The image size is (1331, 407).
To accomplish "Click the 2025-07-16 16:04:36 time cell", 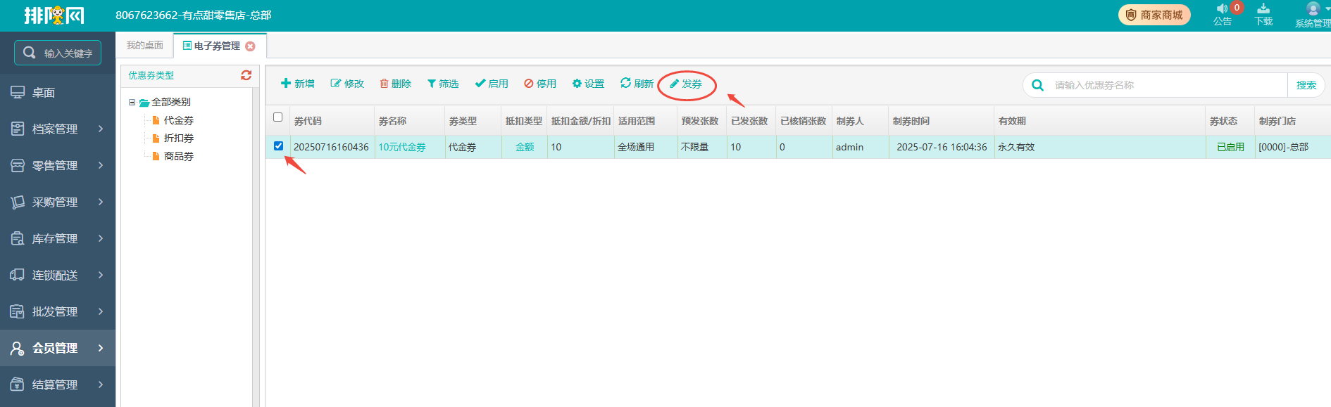I will click(x=942, y=147).
